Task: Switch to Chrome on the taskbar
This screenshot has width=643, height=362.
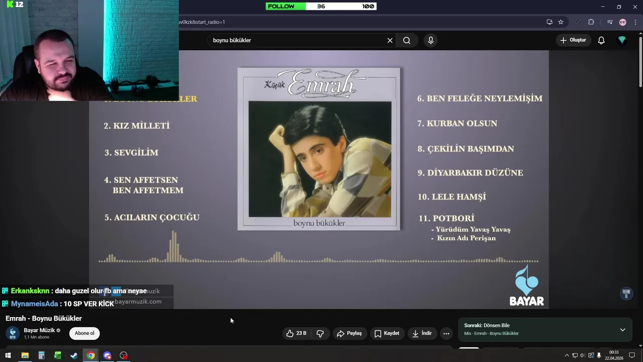Action: click(90, 355)
